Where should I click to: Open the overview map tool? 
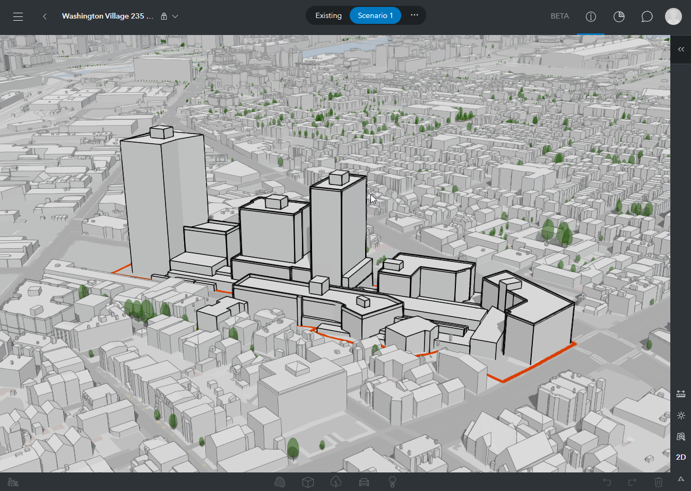[681, 436]
